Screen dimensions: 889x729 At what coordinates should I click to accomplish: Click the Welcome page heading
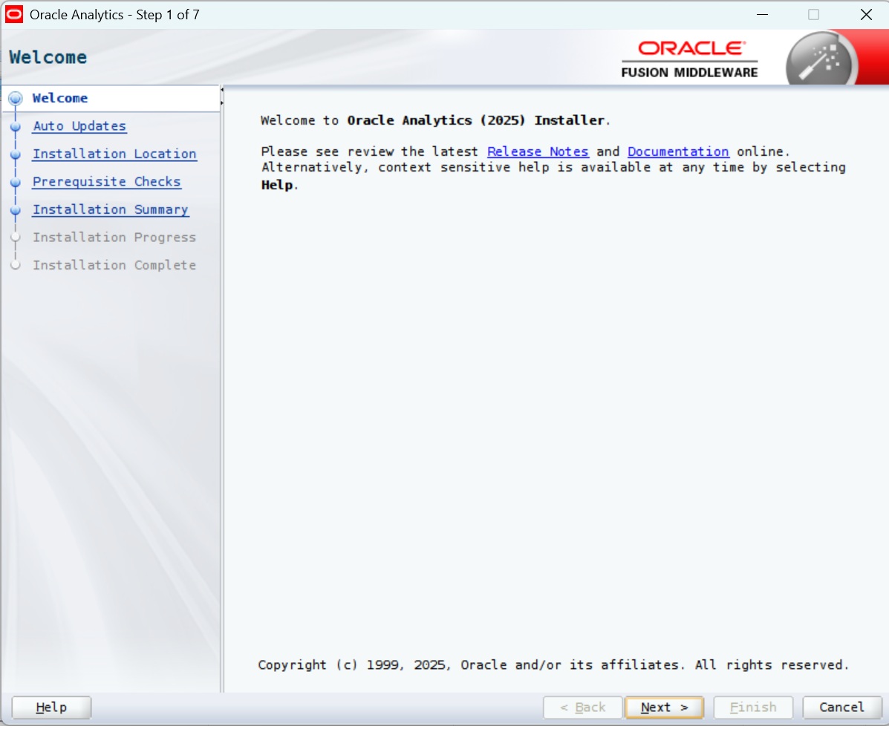tap(48, 57)
